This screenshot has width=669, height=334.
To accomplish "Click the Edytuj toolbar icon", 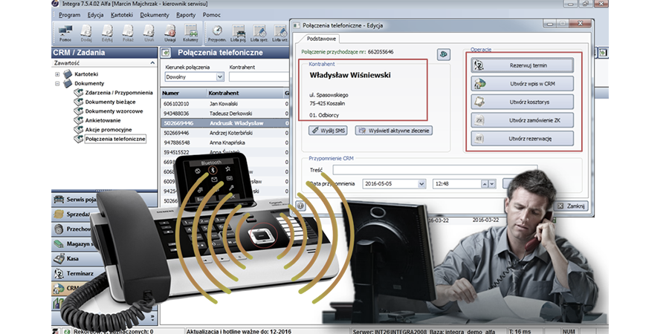I will tap(107, 33).
